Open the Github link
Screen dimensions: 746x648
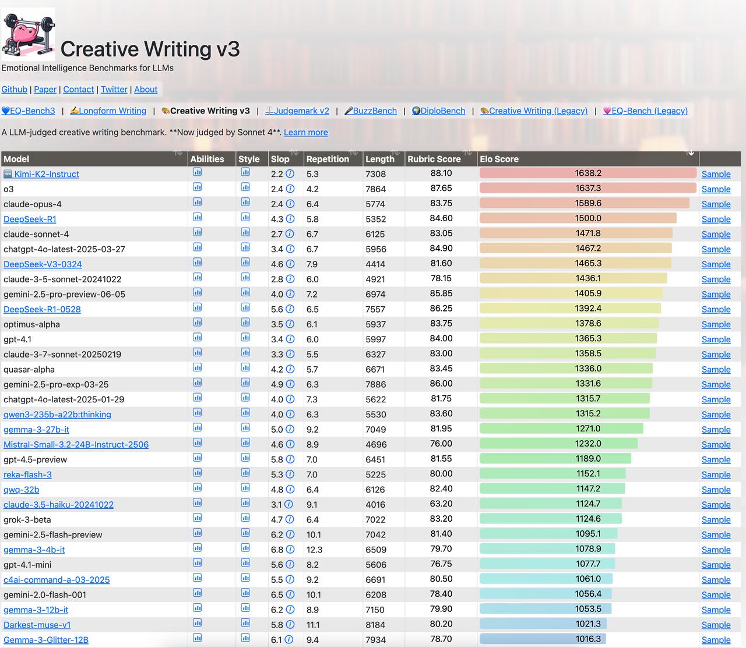[x=15, y=89]
